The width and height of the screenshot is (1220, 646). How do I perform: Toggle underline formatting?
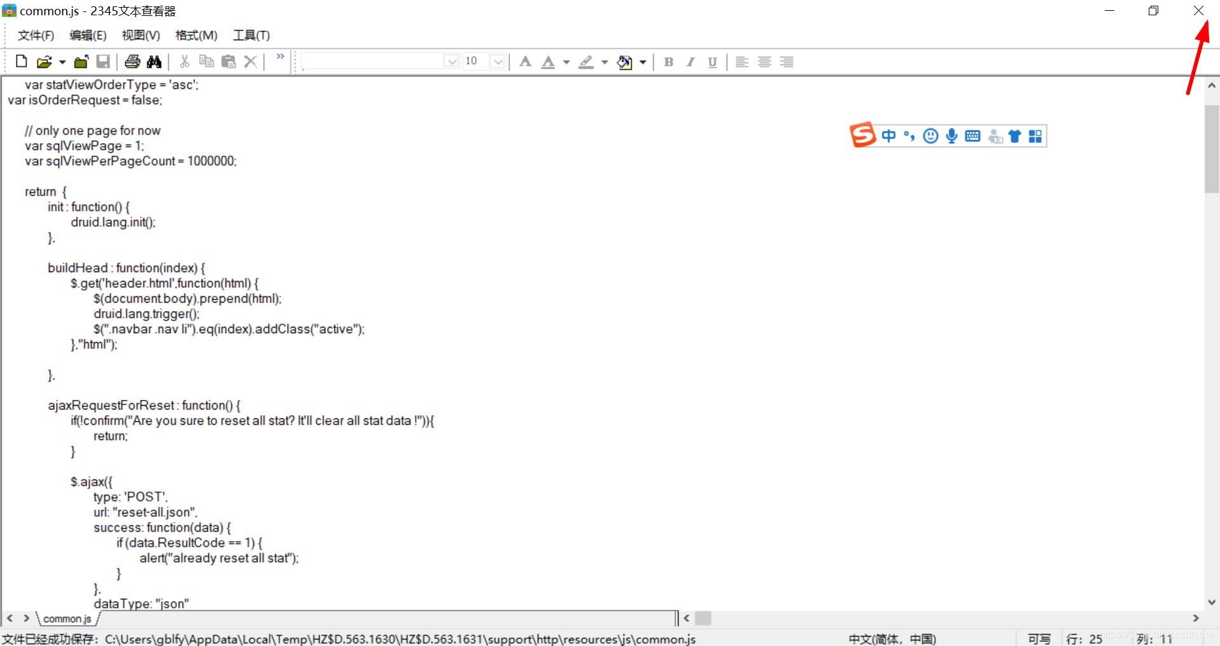[712, 62]
